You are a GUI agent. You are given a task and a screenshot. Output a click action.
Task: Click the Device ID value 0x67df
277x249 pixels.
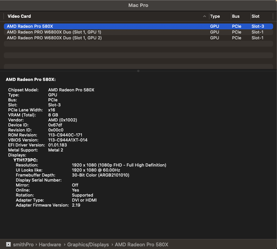coord(55,125)
